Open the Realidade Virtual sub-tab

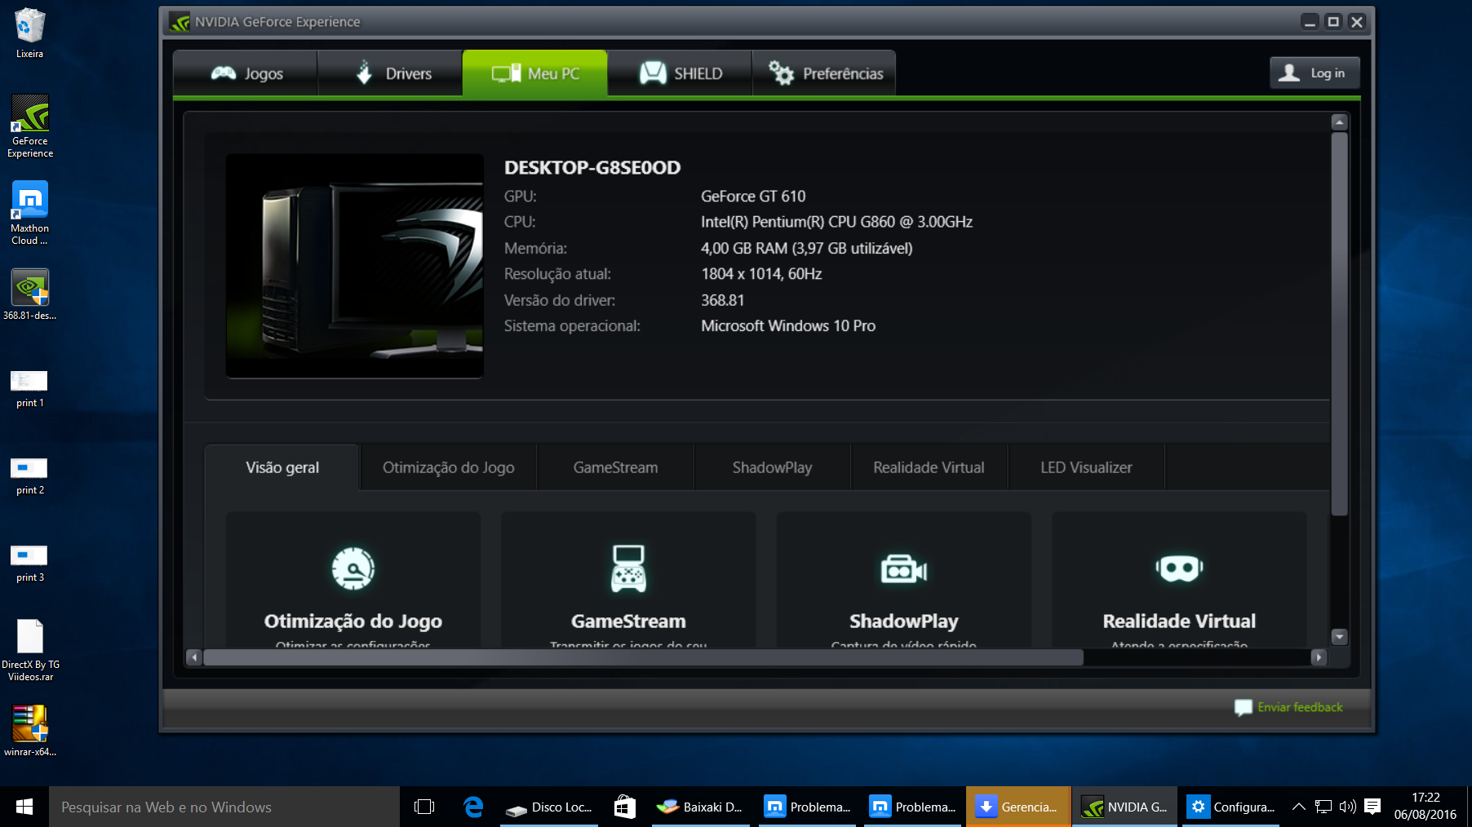929,467
